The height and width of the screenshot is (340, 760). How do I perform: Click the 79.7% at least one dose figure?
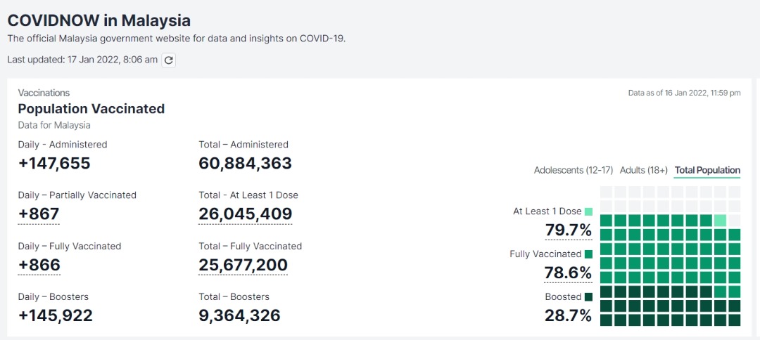click(568, 230)
